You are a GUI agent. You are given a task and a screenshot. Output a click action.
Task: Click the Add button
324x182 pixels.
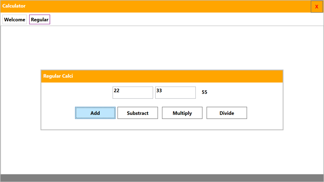(x=95, y=113)
